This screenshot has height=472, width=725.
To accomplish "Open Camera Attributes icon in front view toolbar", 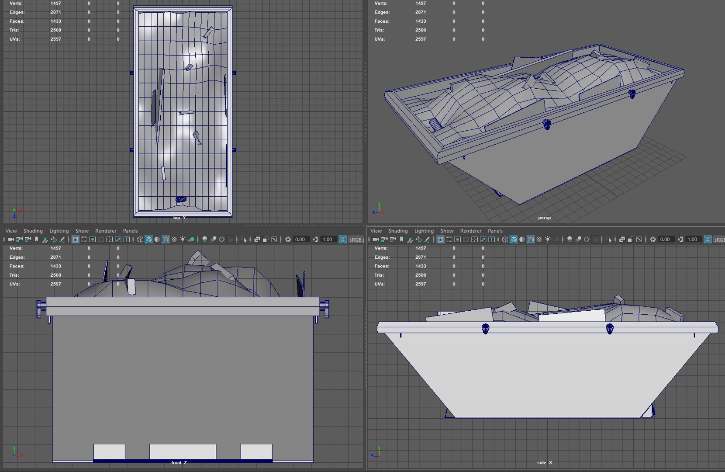I will (28, 239).
